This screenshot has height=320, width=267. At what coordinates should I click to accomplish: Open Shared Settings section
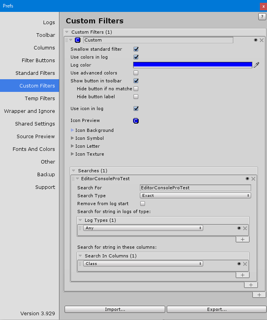(30, 124)
